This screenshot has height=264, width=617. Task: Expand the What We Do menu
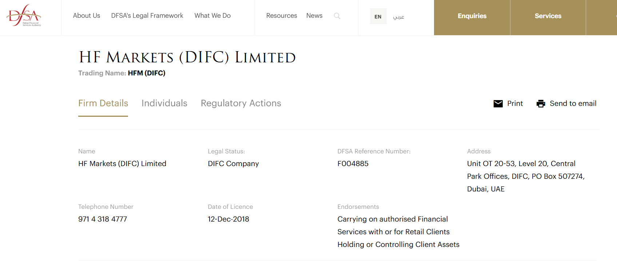click(x=212, y=16)
